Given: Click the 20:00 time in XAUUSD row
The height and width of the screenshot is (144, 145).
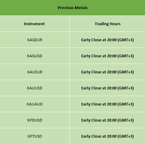Looking at the screenshot, I should (x=112, y=88).
